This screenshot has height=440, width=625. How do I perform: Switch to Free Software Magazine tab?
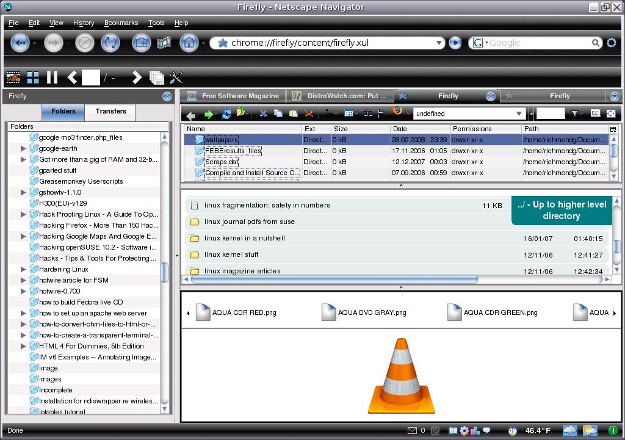234,96
